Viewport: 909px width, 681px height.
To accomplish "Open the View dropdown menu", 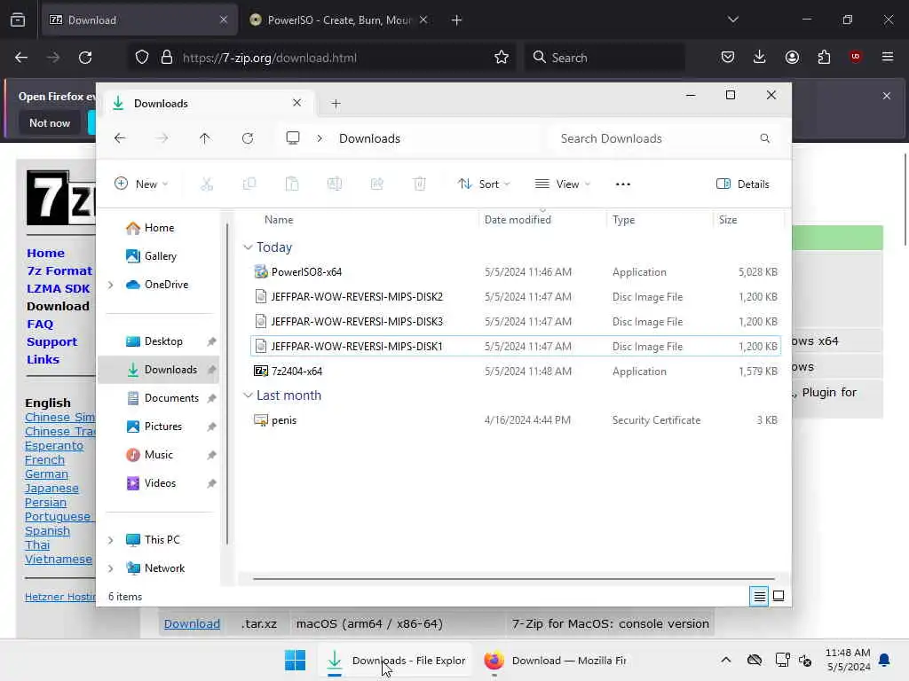I will [562, 184].
